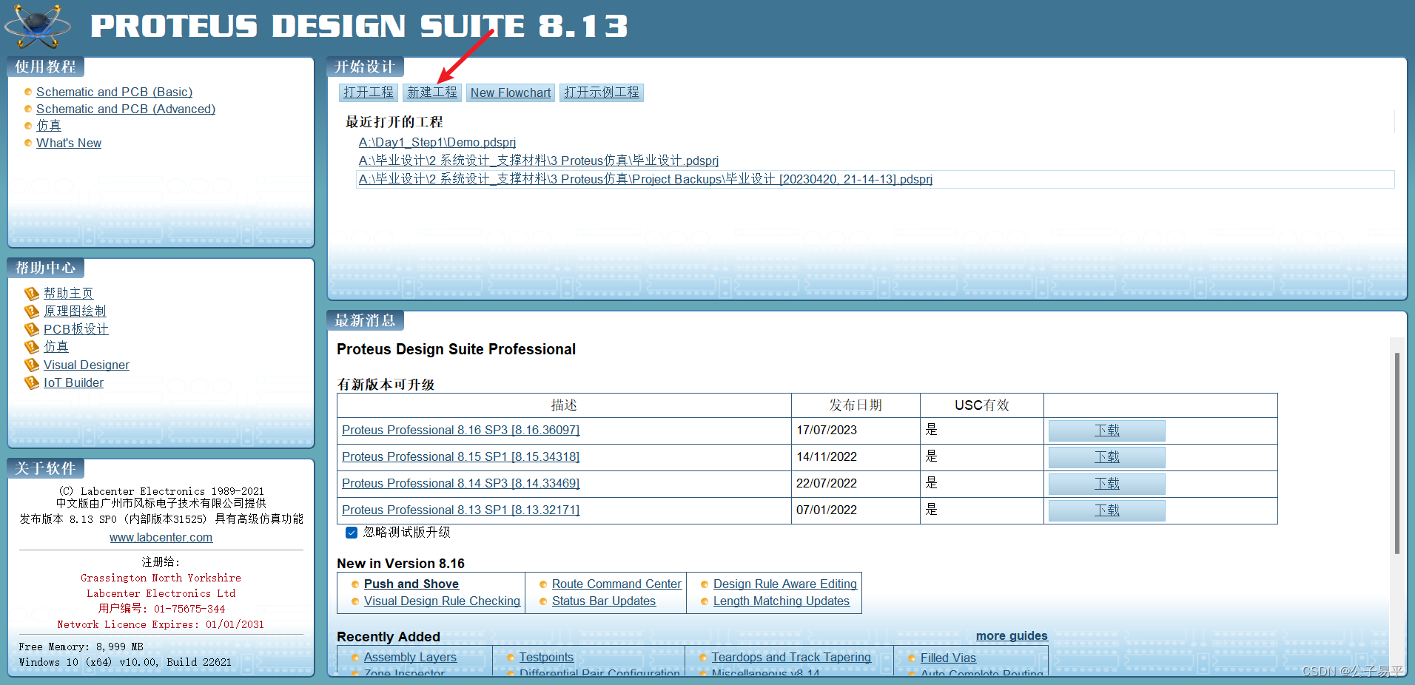Image resolution: width=1415 pixels, height=685 pixels.
Task: Open Push and Shove guide
Action: point(411,584)
